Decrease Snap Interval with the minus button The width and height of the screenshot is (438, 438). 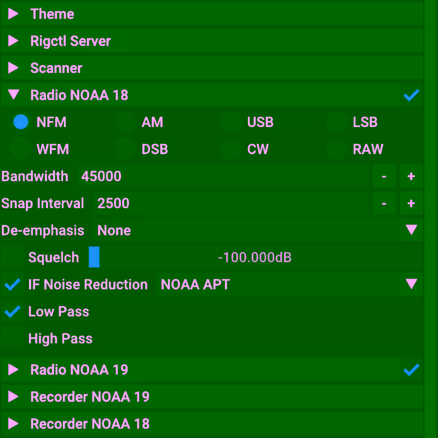pyautogui.click(x=384, y=203)
